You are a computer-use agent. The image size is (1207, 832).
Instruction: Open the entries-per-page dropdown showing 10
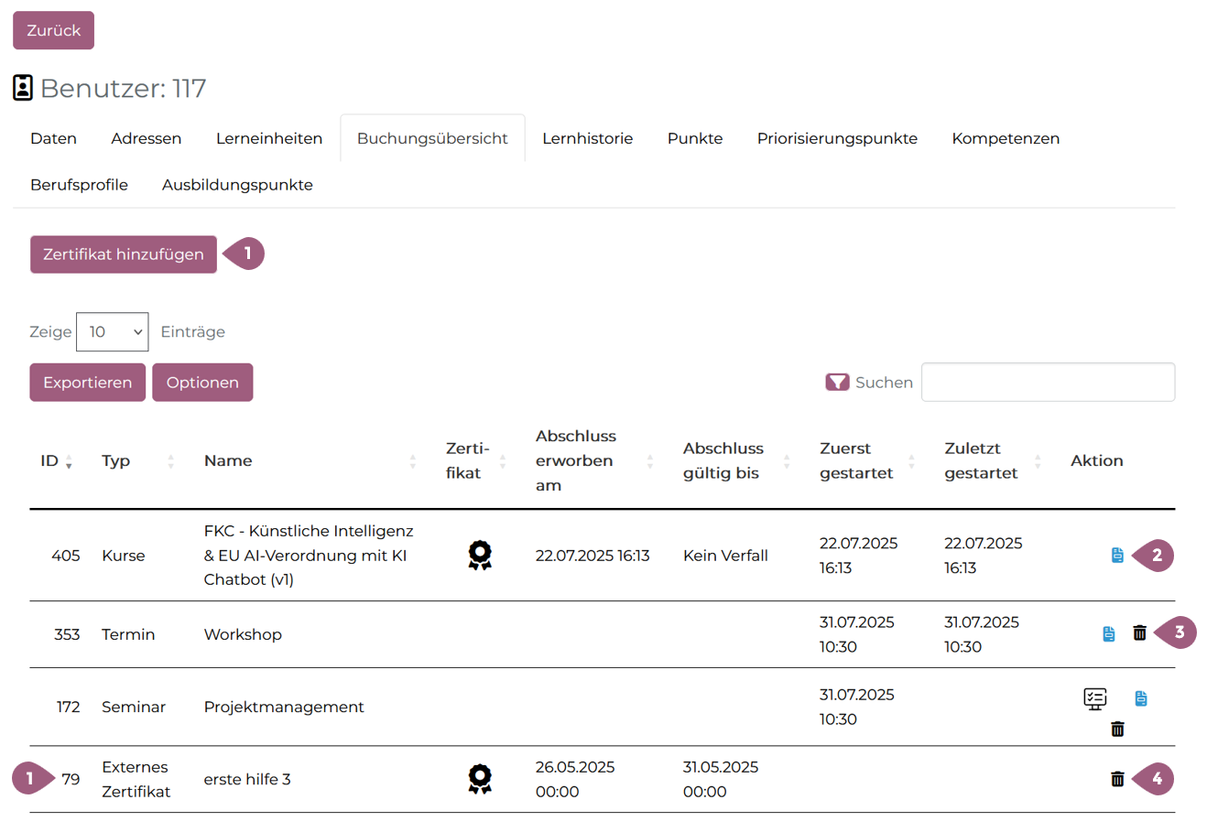click(x=112, y=332)
